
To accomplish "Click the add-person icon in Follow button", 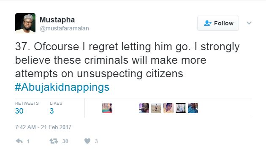I will coord(207,23).
